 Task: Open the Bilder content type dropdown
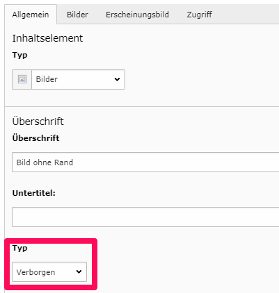pos(78,79)
